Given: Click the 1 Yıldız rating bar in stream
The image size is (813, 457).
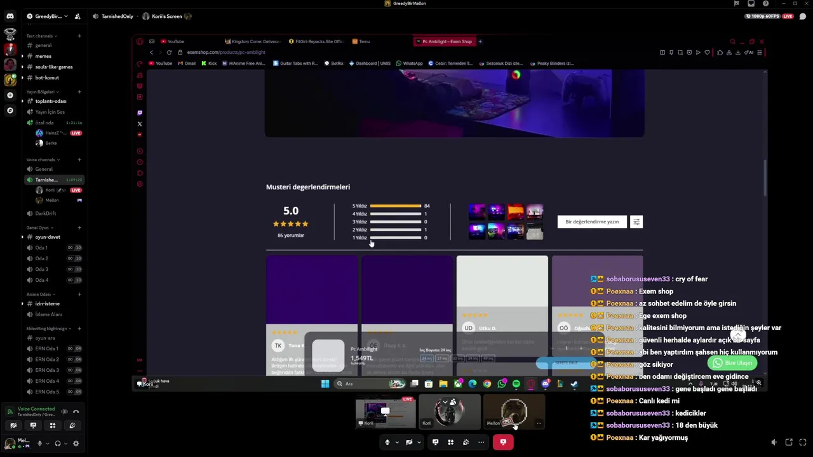Looking at the screenshot, I should pos(395,237).
